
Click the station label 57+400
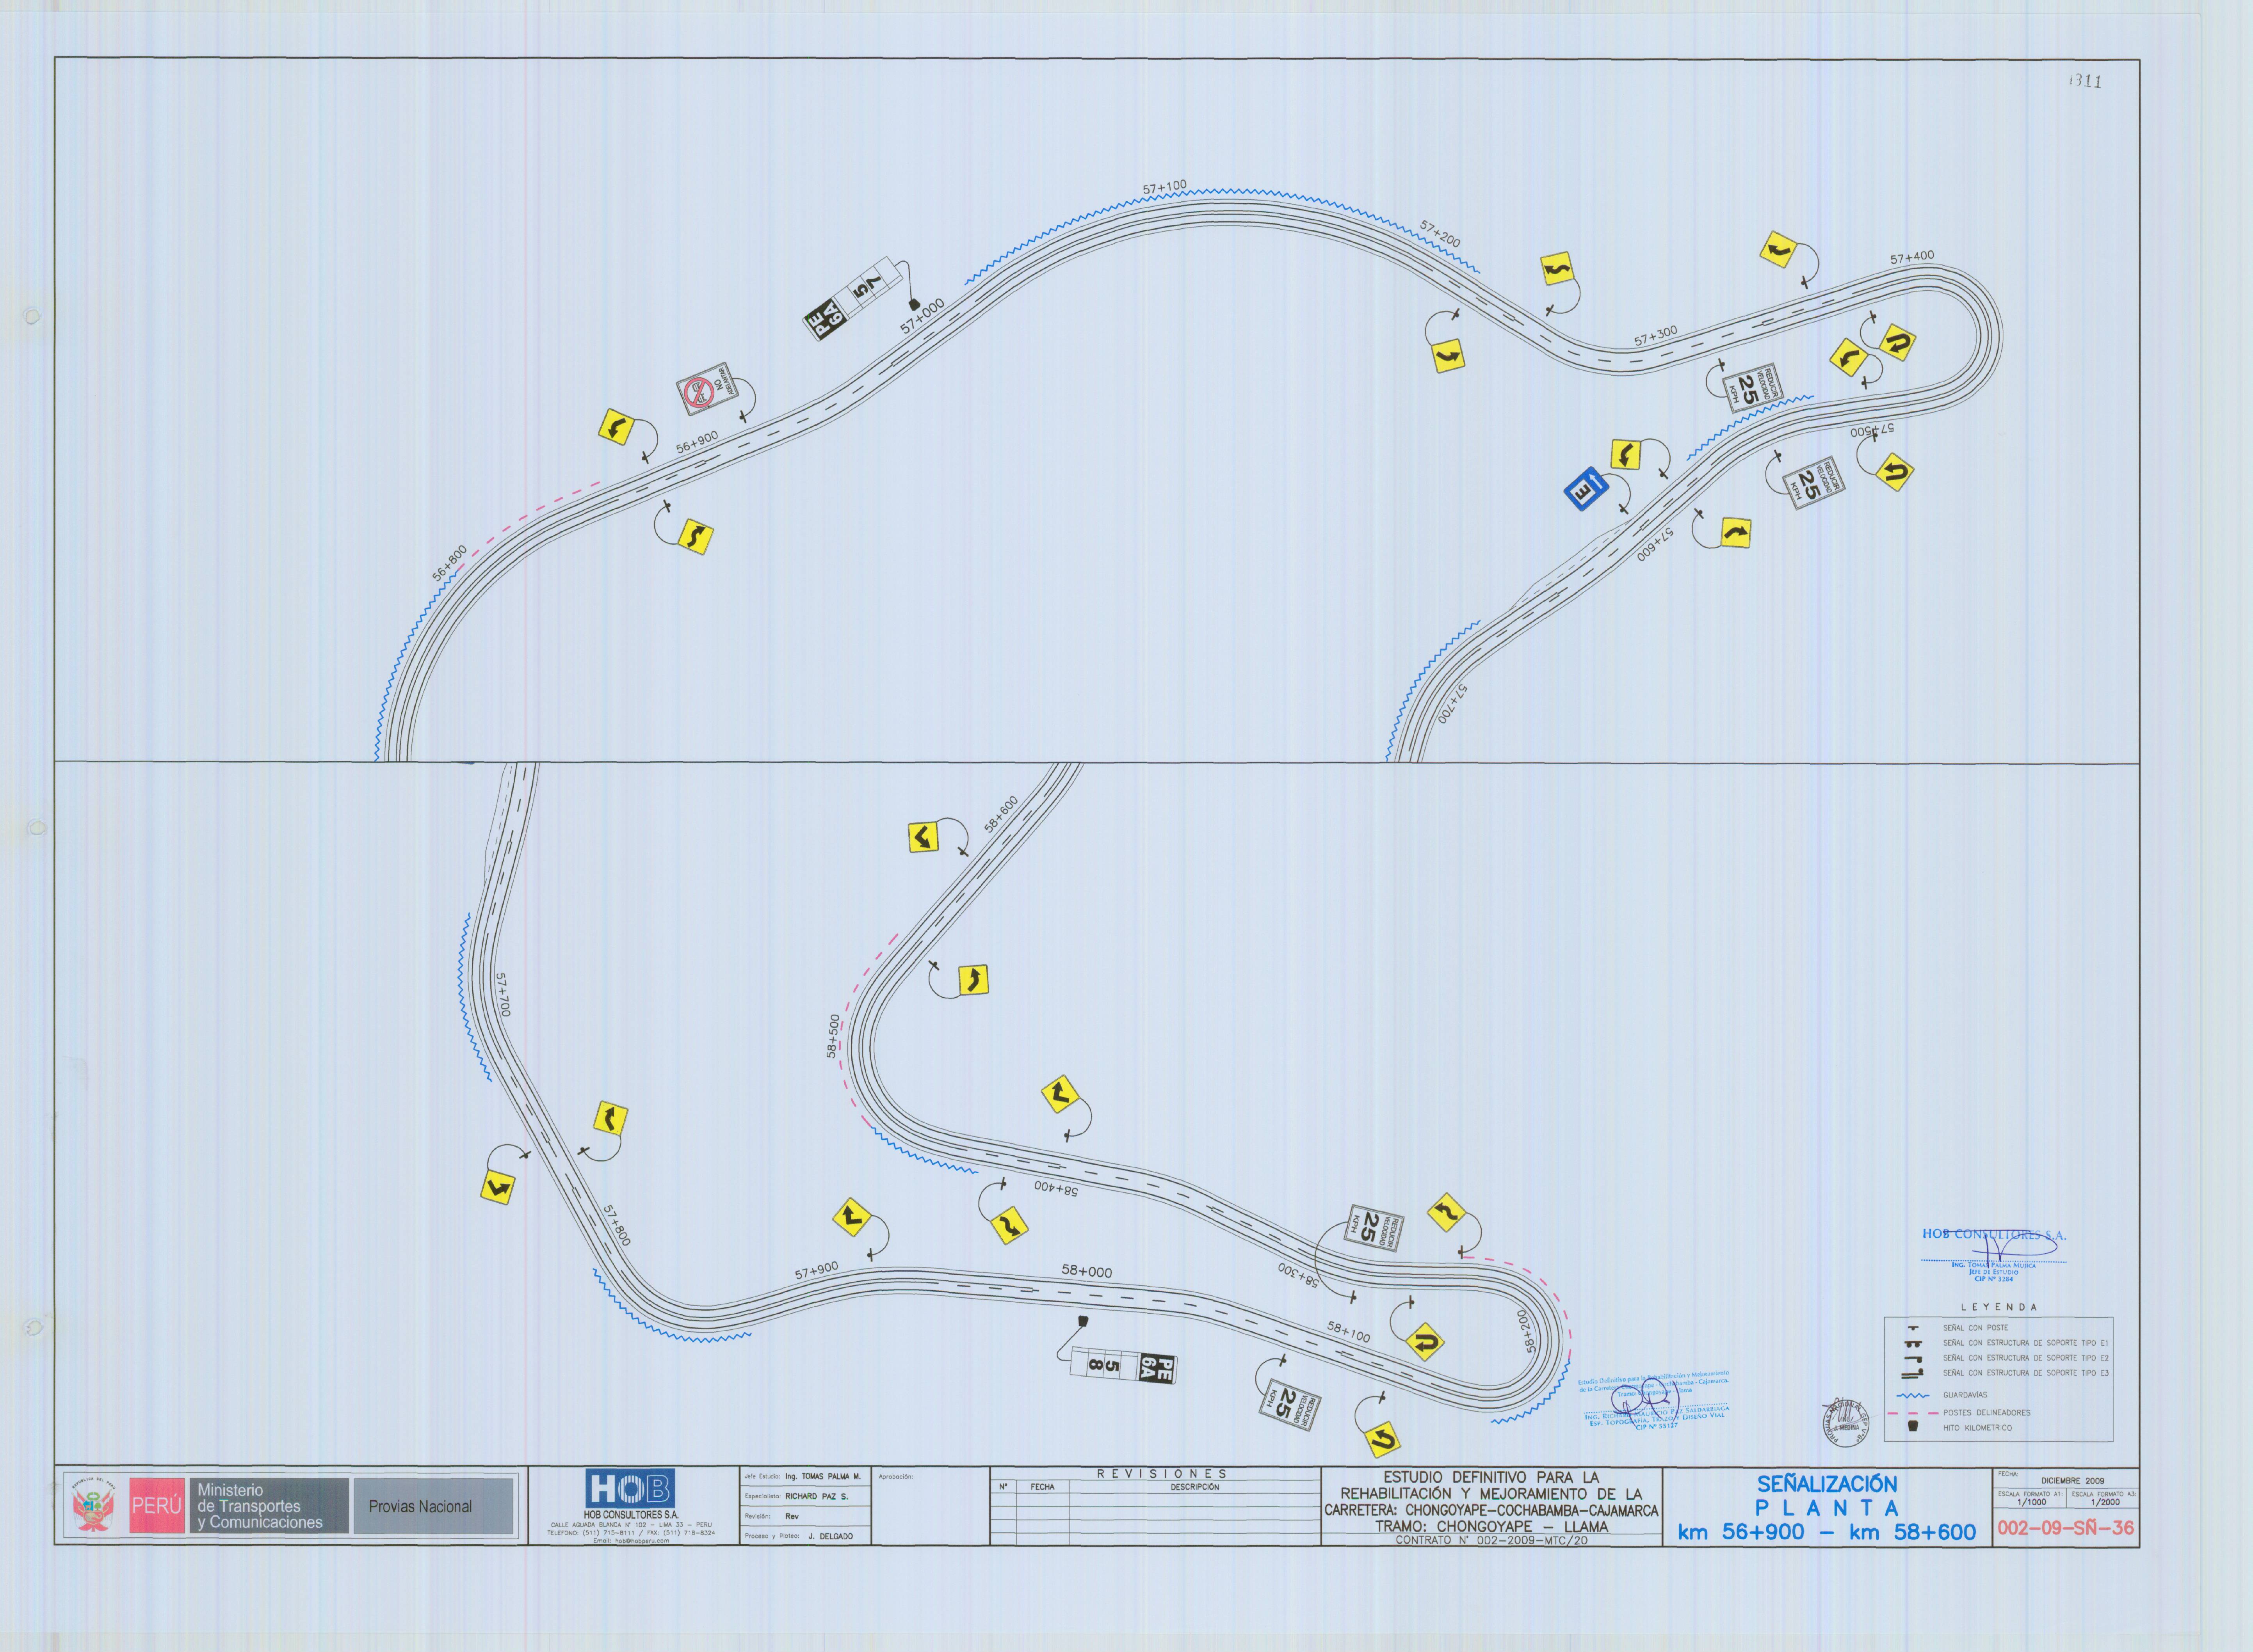1912,258
